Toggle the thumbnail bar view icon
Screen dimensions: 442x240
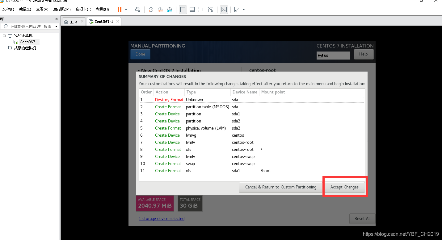[x=192, y=10]
